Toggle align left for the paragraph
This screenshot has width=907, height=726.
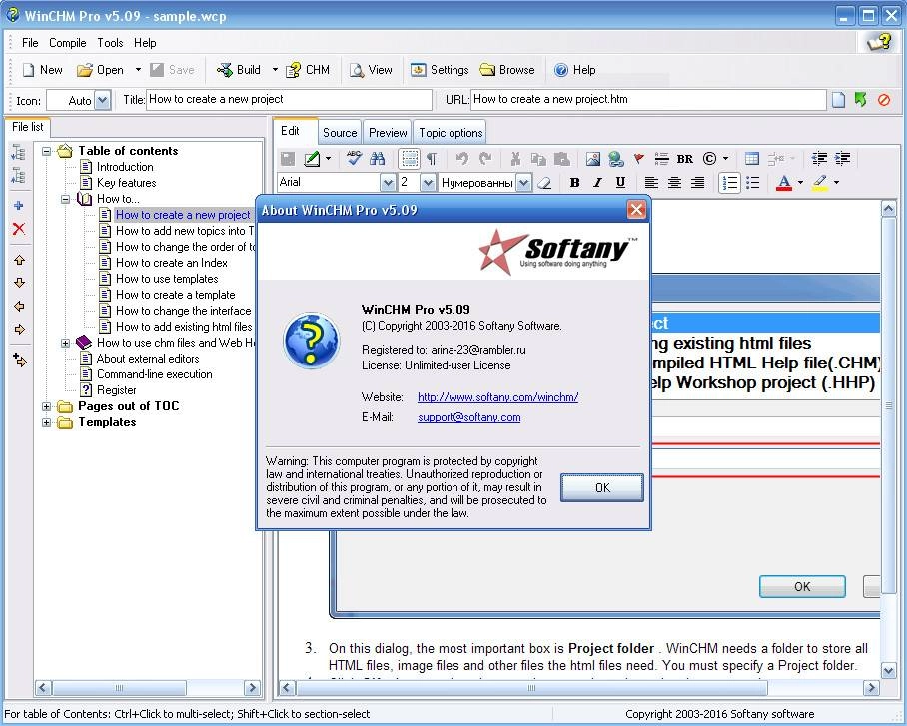651,183
